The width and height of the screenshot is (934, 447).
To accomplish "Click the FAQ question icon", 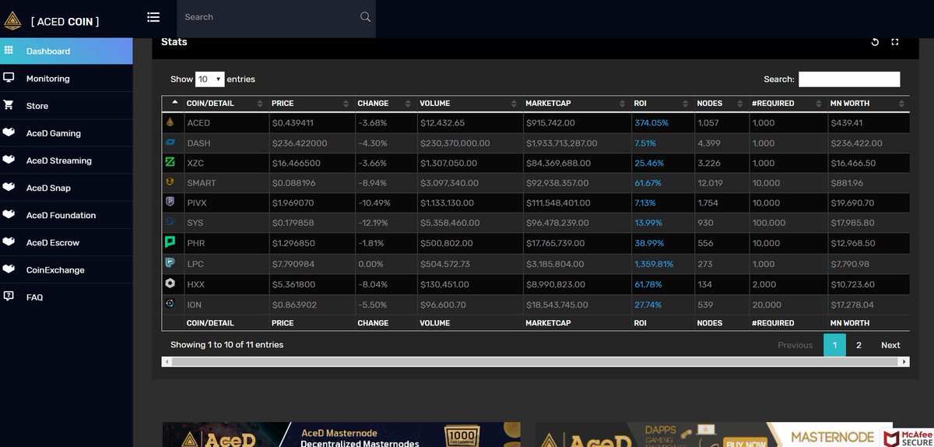I will (9, 296).
